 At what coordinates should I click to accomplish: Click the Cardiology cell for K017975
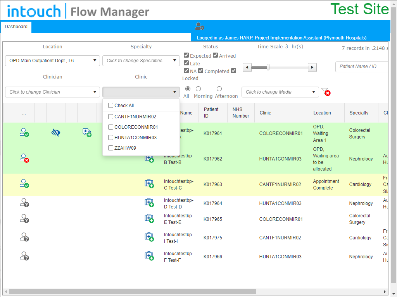tap(360, 238)
